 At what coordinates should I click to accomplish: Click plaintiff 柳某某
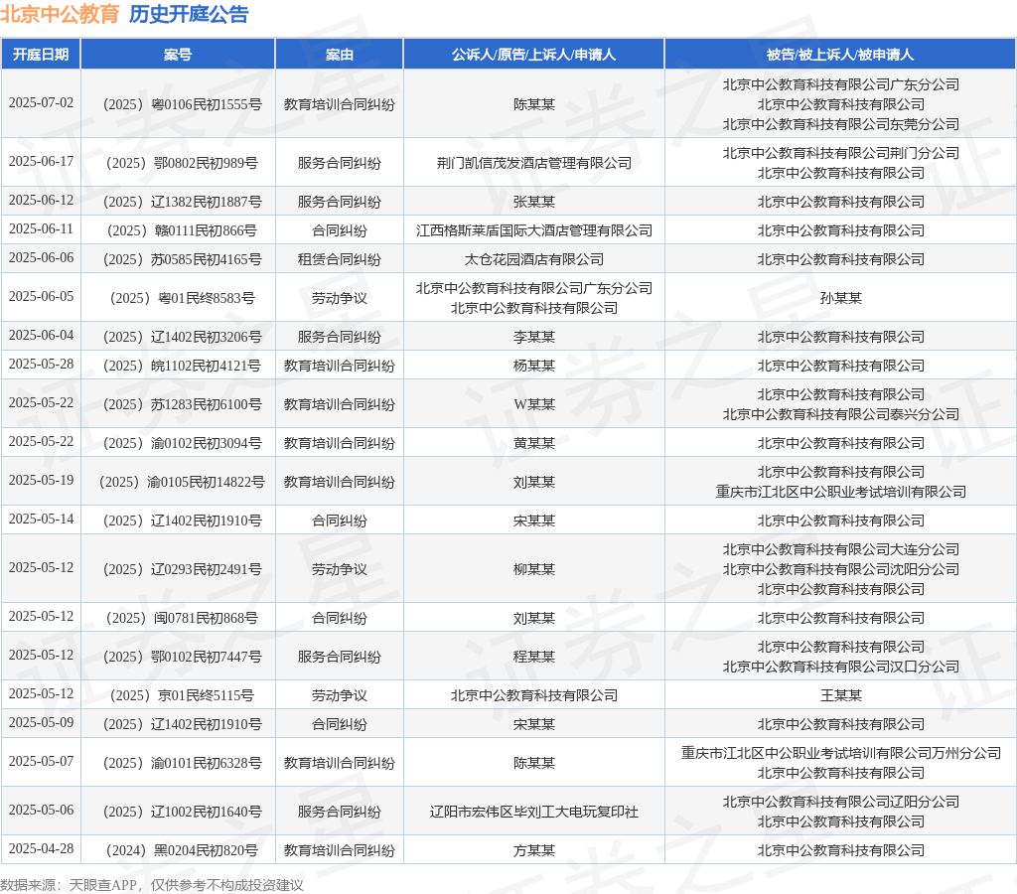[533, 569]
